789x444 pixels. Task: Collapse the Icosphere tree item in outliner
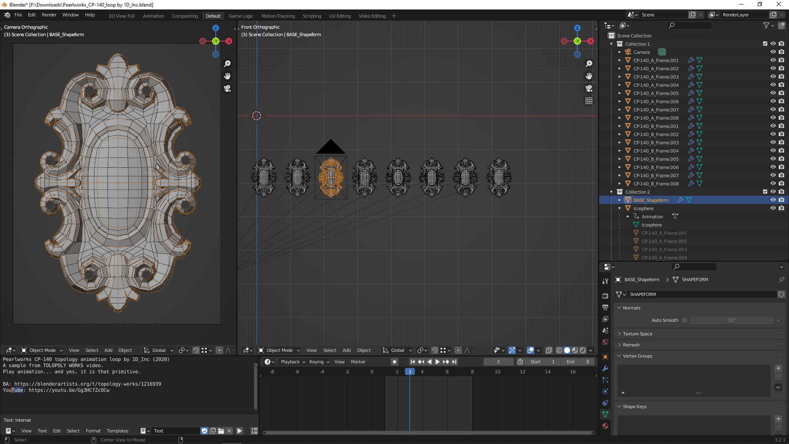620,208
